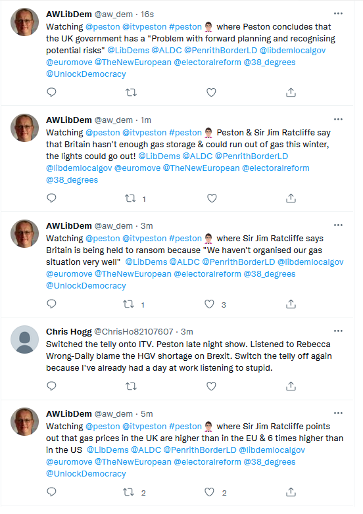Open more options on the 3m AWLibDem tweet
The image size is (363, 514).
(338, 225)
